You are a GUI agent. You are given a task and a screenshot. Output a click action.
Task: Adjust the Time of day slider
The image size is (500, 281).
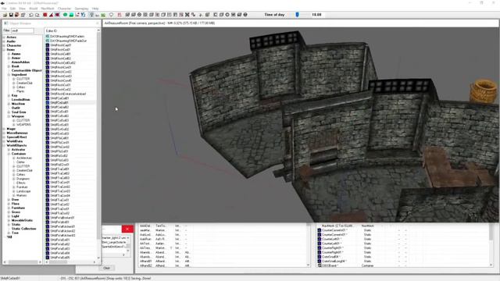click(x=297, y=15)
